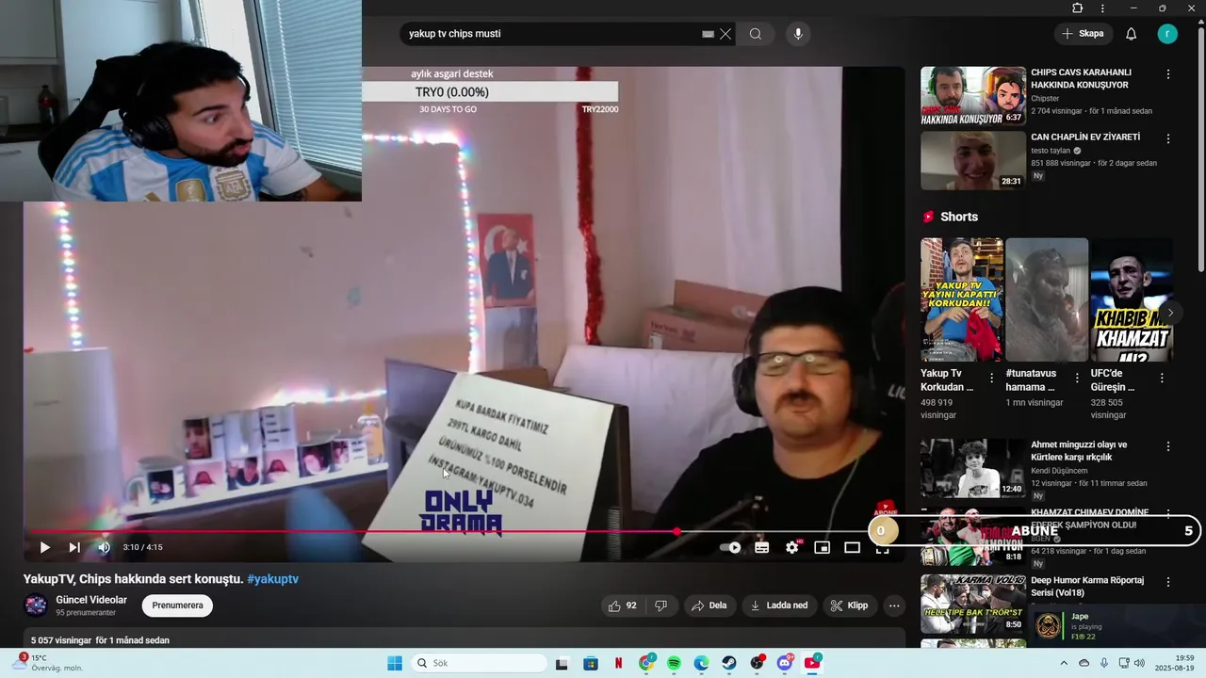Open options for Ahmet minguzzi video

(x=1168, y=446)
